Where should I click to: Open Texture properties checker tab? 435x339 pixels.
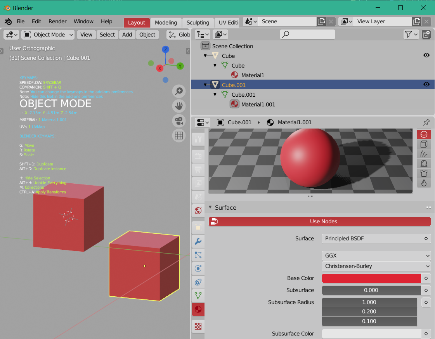point(198,326)
